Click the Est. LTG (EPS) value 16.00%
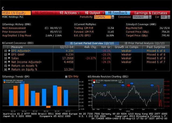The height and width of the screenshot is (123, 172). pos(110,35)
